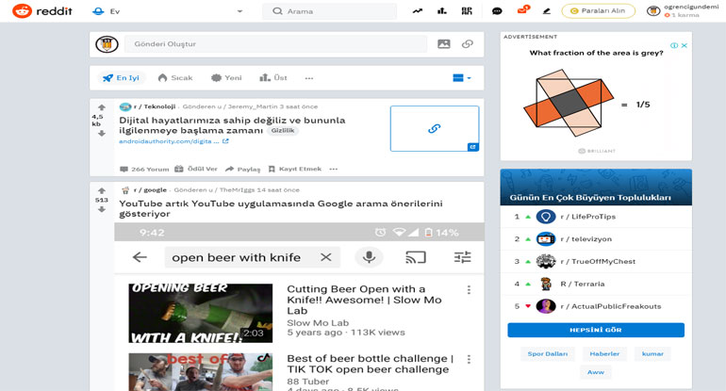Viewport: 726px width, 391px height.
Task: Upvote the YouTube google post
Action: click(x=102, y=190)
